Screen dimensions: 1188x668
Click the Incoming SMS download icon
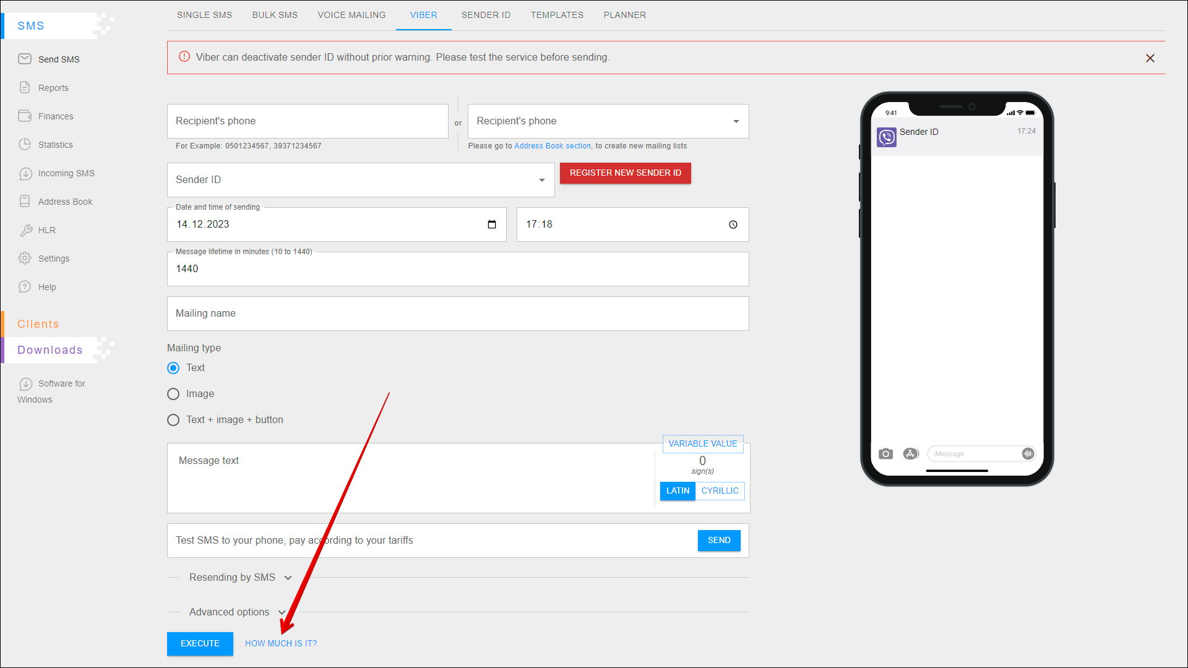point(25,174)
